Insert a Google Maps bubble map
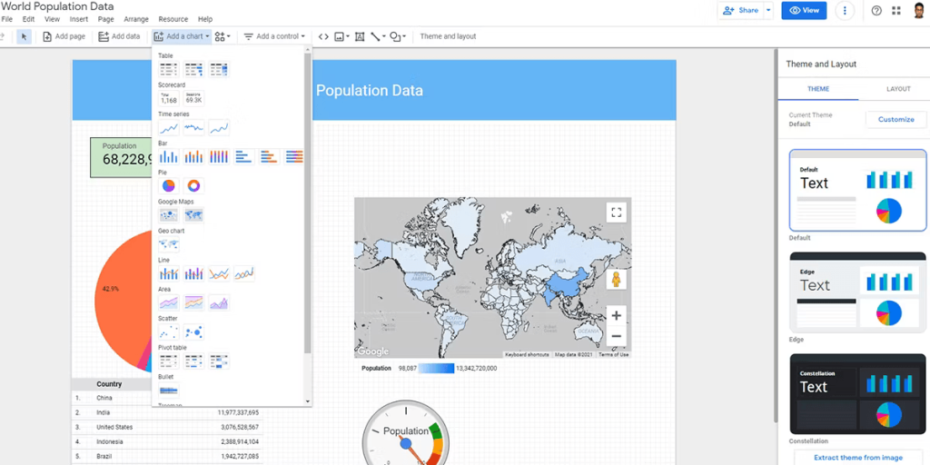This screenshot has width=930, height=465. click(168, 214)
